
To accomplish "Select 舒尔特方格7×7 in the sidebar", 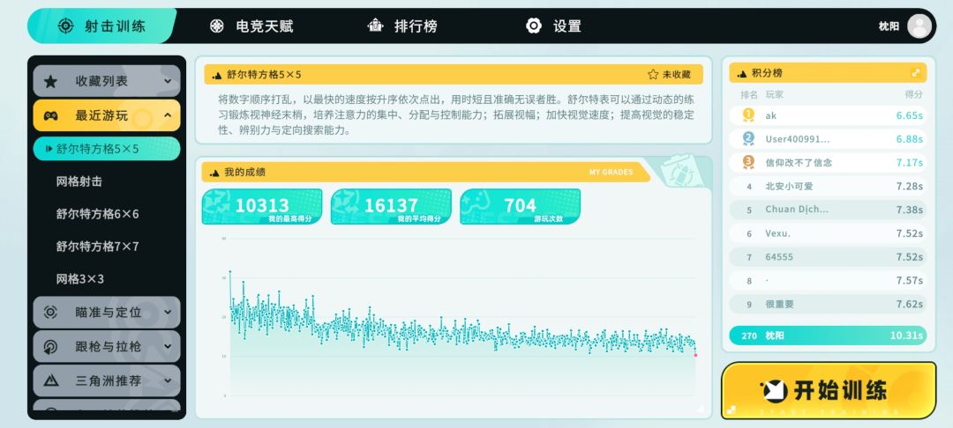I will coord(97,247).
